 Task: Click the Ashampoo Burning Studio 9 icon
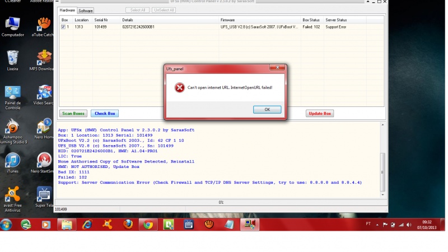13,132
